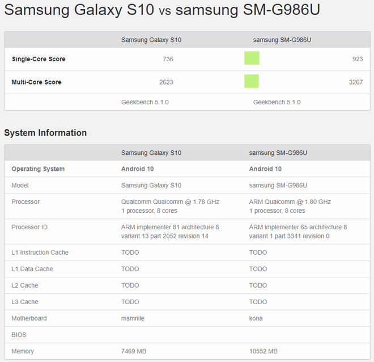This screenshot has width=374, height=362.
Task: Click the green bar in Multi-Core Score row
Action: (252, 82)
